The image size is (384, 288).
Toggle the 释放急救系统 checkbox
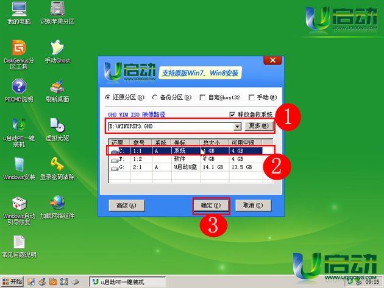click(232, 114)
